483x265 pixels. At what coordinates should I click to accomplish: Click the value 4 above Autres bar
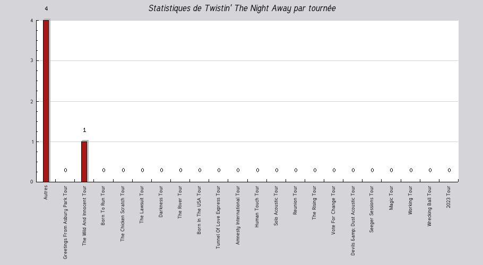pos(46,8)
